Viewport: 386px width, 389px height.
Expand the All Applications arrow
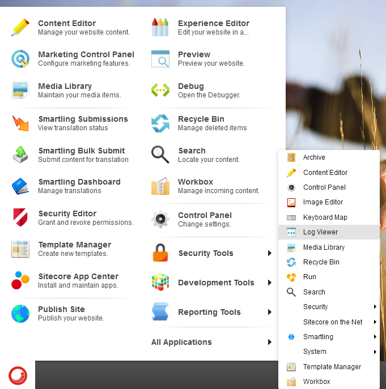pyautogui.click(x=269, y=342)
